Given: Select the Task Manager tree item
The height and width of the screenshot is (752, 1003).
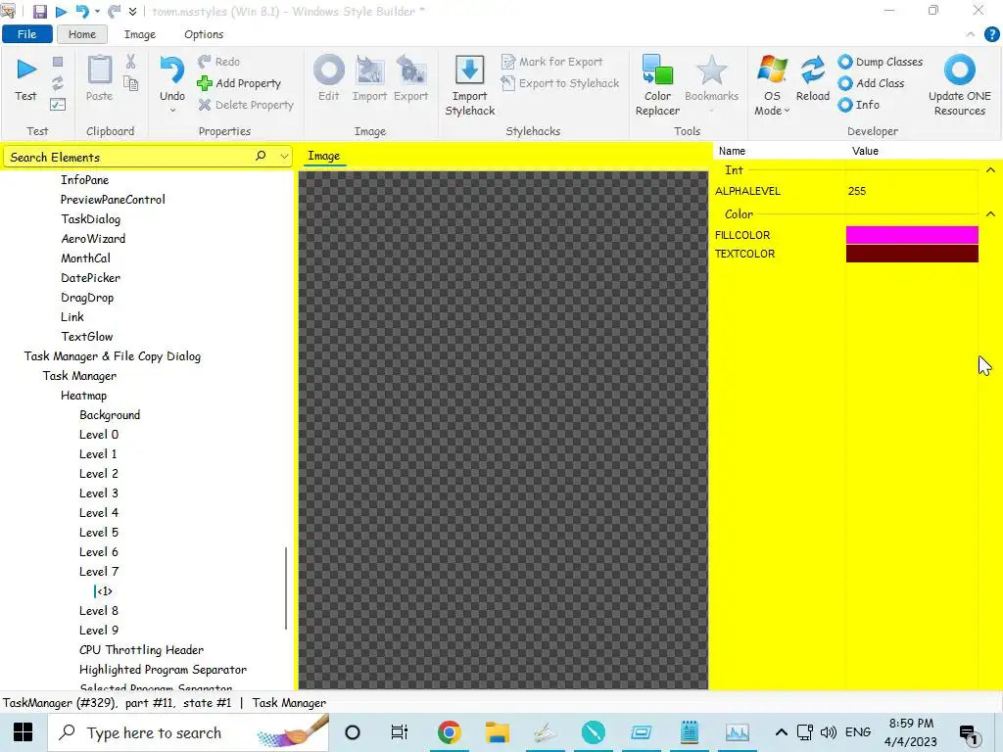Looking at the screenshot, I should coord(79,376).
